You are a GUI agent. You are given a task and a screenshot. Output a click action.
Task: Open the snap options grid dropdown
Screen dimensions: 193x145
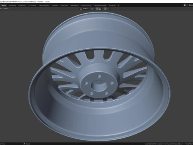(x=101, y=9)
